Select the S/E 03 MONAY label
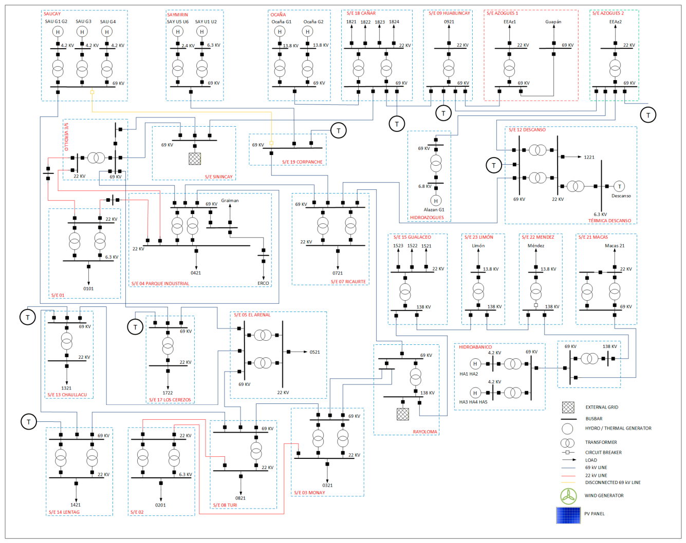Image resolution: width=686 pixels, height=543 pixels. click(309, 493)
